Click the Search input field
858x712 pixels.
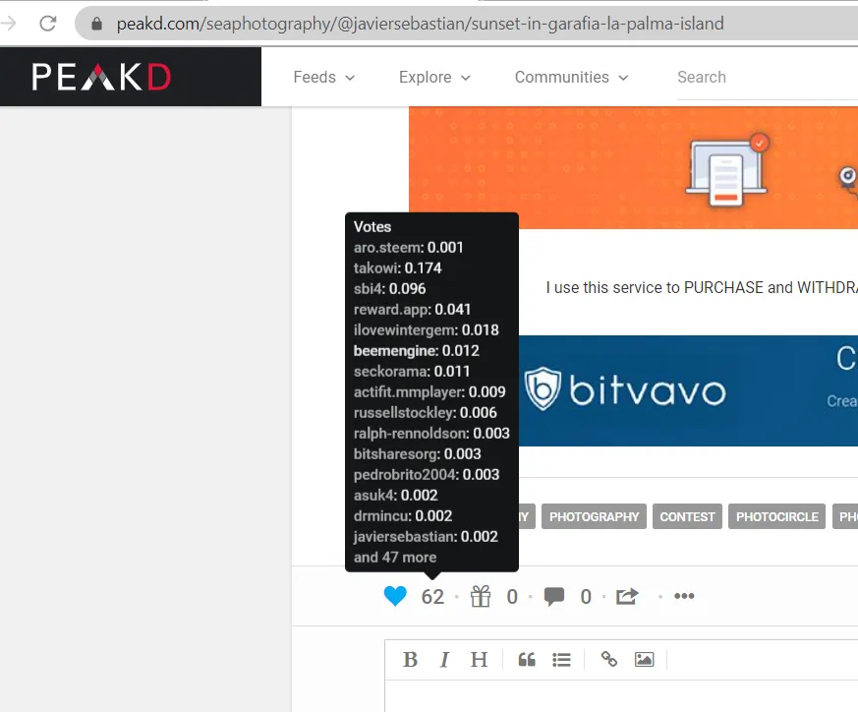pyautogui.click(x=768, y=78)
